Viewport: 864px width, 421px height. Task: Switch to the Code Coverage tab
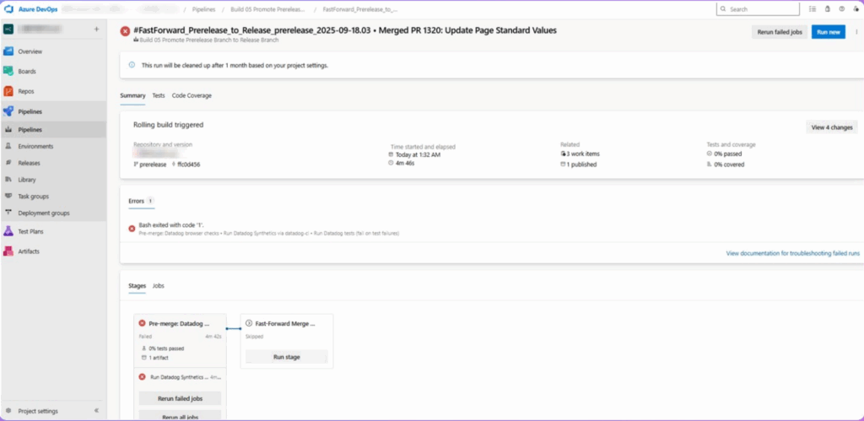click(x=192, y=95)
